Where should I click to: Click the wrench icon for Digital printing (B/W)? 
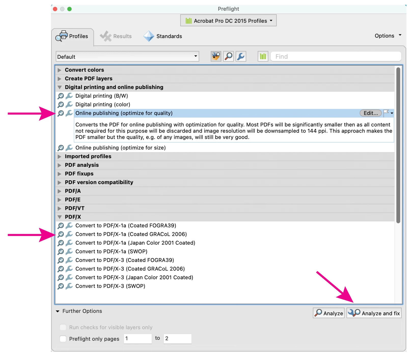pos(69,96)
